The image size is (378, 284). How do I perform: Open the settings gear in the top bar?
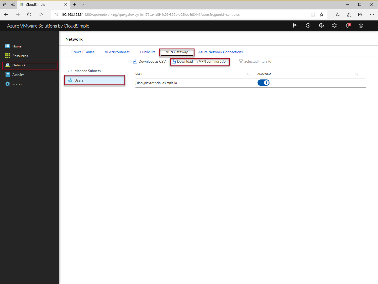coord(334,25)
